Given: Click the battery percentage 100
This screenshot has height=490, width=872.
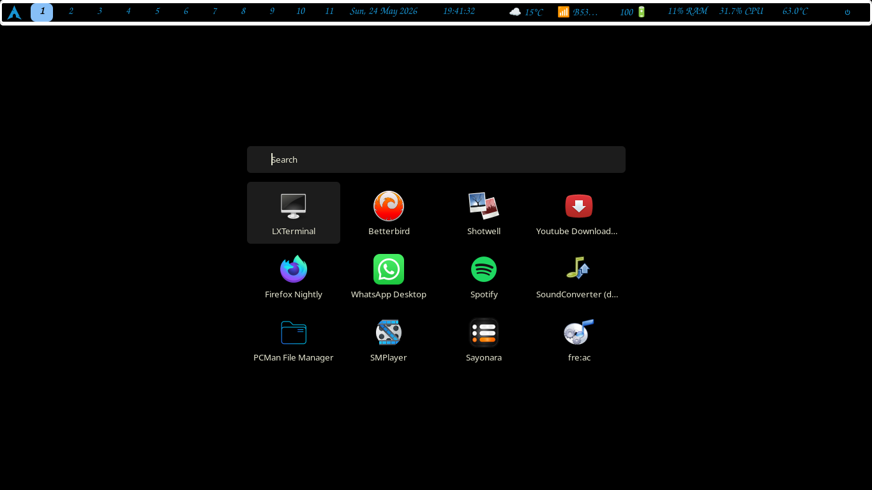Looking at the screenshot, I should click(626, 12).
